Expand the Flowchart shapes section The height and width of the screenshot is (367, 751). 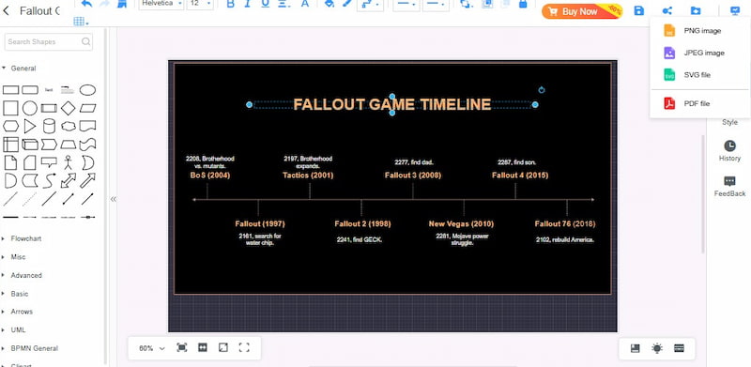click(22, 238)
